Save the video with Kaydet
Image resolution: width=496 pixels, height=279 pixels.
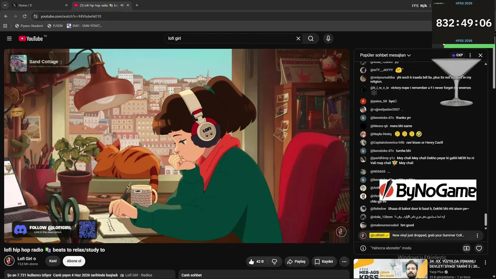(x=324, y=262)
